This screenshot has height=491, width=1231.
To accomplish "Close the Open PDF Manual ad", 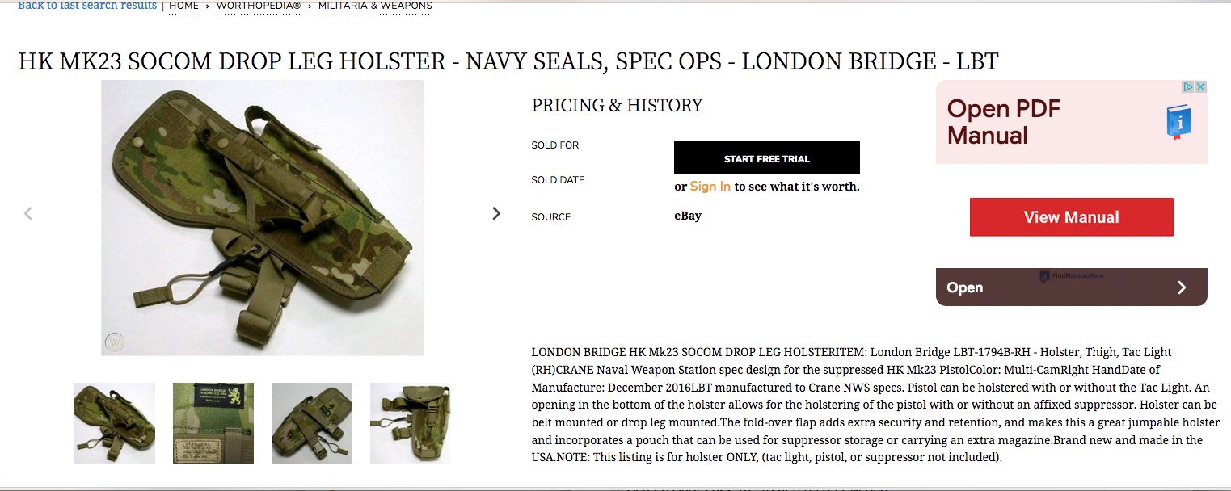I will 1201,86.
